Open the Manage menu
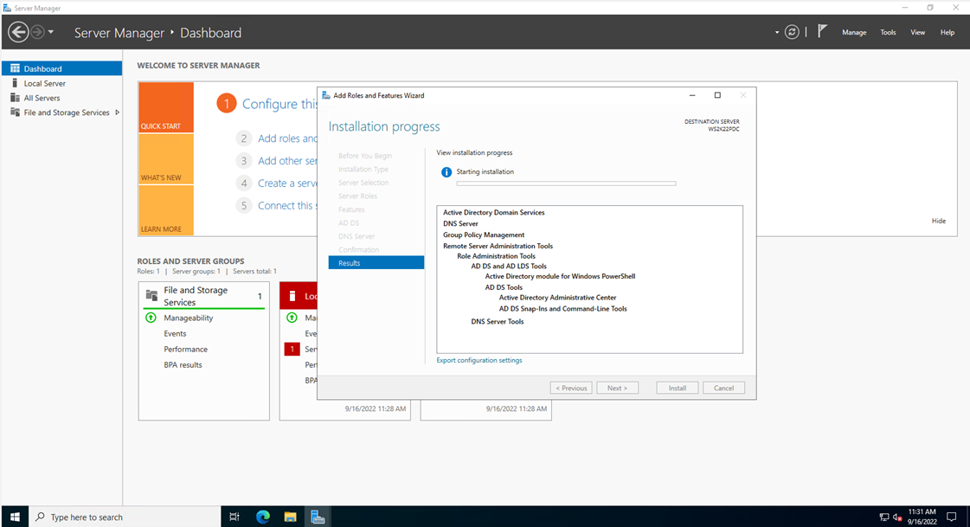This screenshot has width=970, height=527. coord(853,31)
